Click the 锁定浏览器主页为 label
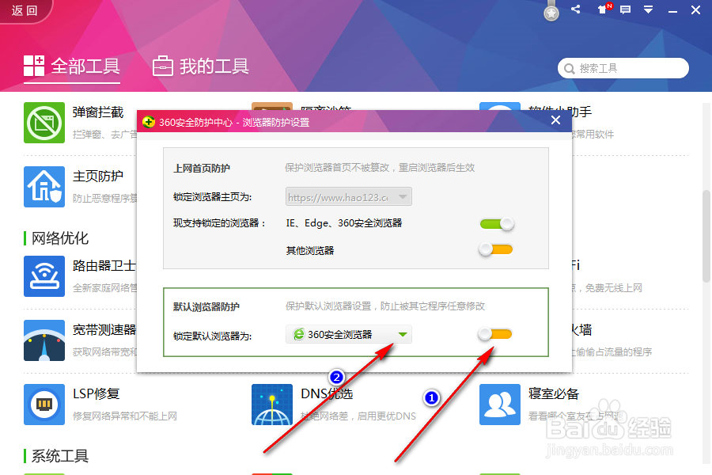 coord(213,197)
